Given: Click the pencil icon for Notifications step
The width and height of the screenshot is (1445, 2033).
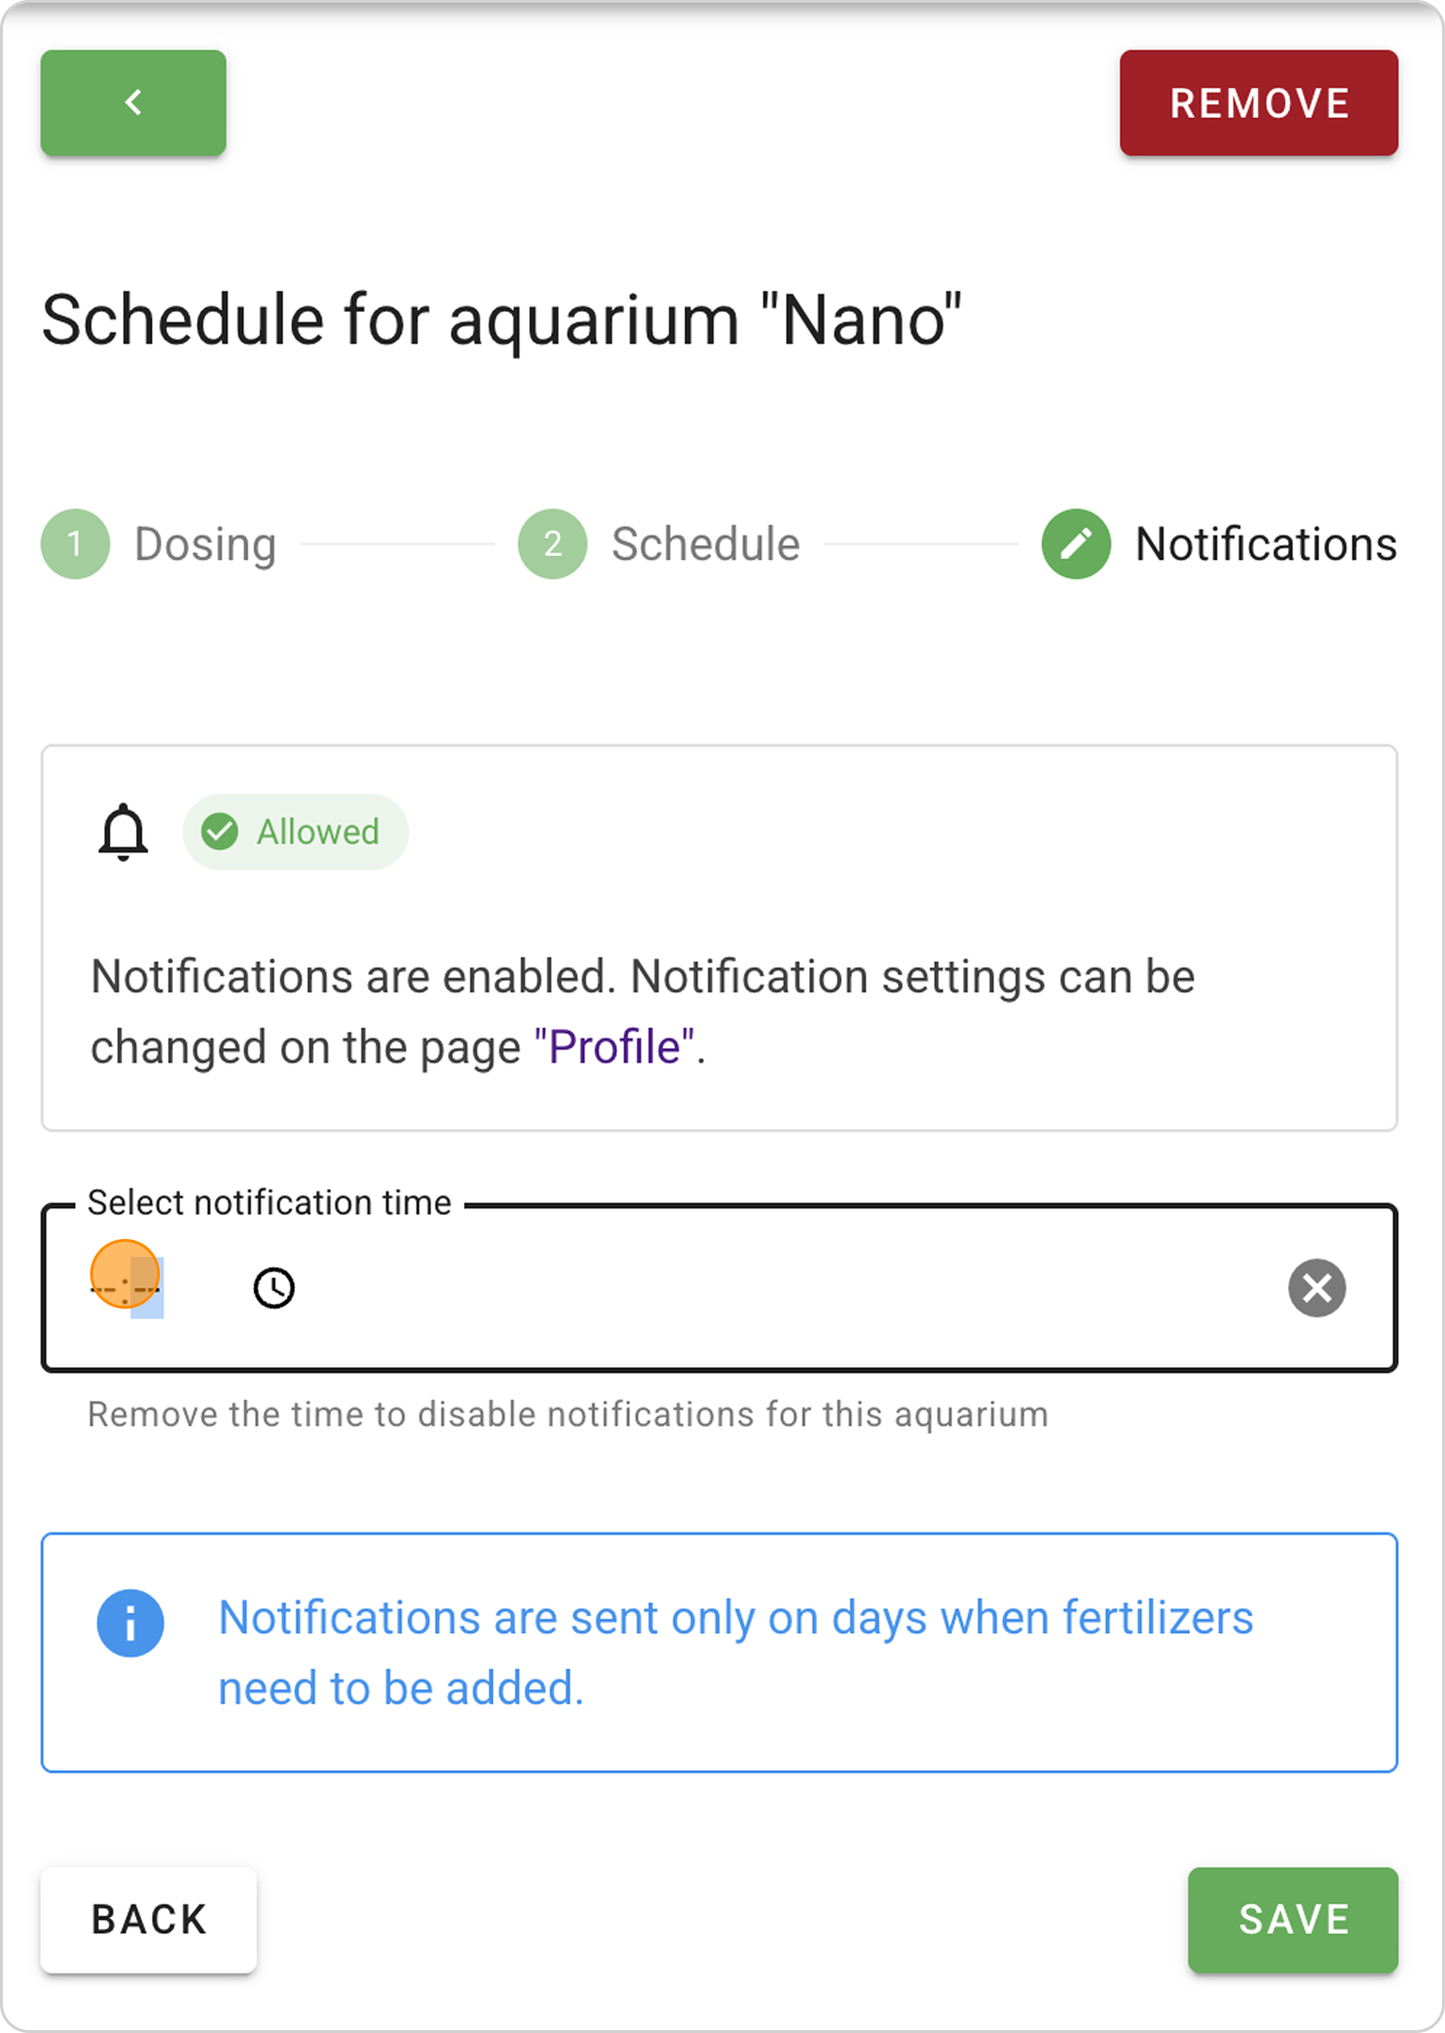Looking at the screenshot, I should pos(1076,544).
